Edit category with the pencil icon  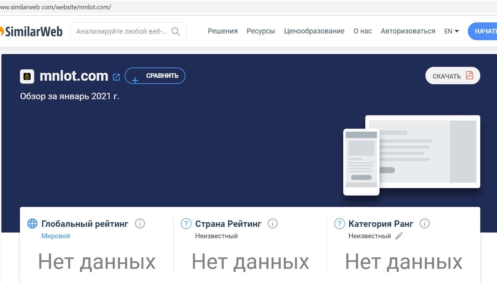point(399,236)
